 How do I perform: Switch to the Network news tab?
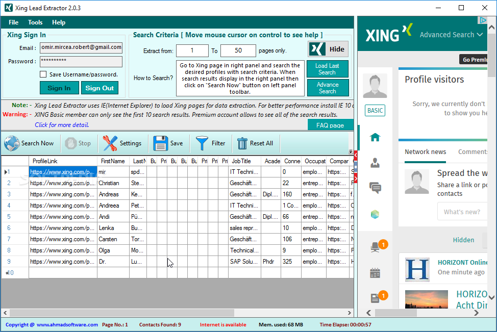[x=425, y=152]
